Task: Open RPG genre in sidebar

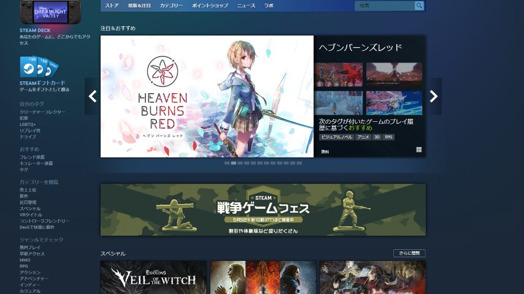Action: pos(24,266)
